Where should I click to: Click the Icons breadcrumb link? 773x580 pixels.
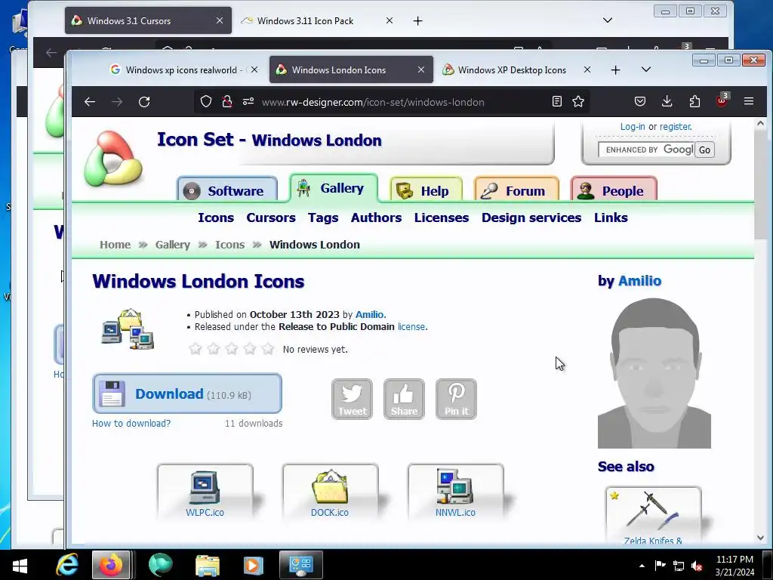point(229,245)
